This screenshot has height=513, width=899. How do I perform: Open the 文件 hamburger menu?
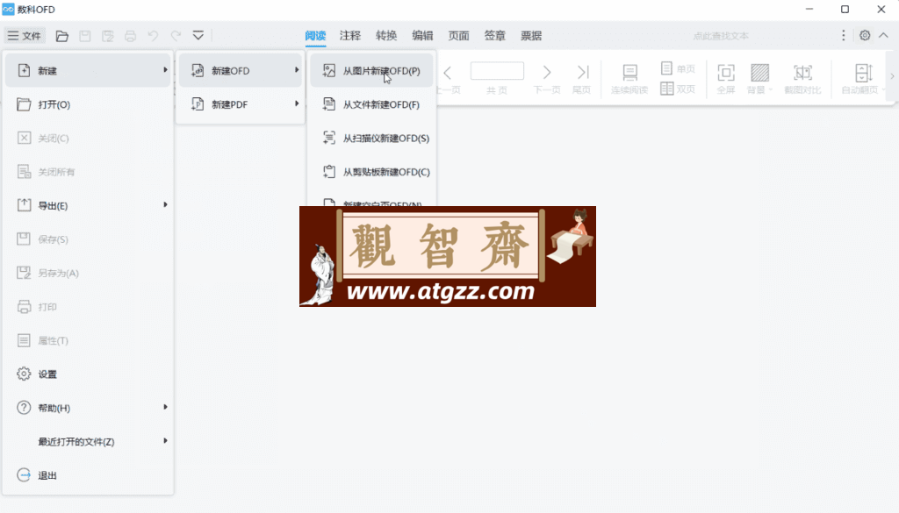(24, 35)
